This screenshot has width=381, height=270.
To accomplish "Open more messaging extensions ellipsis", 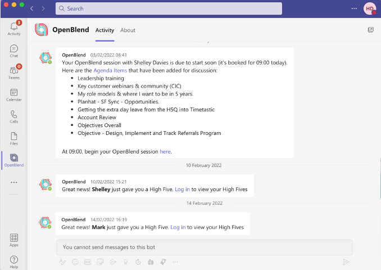I will pyautogui.click(x=175, y=262).
